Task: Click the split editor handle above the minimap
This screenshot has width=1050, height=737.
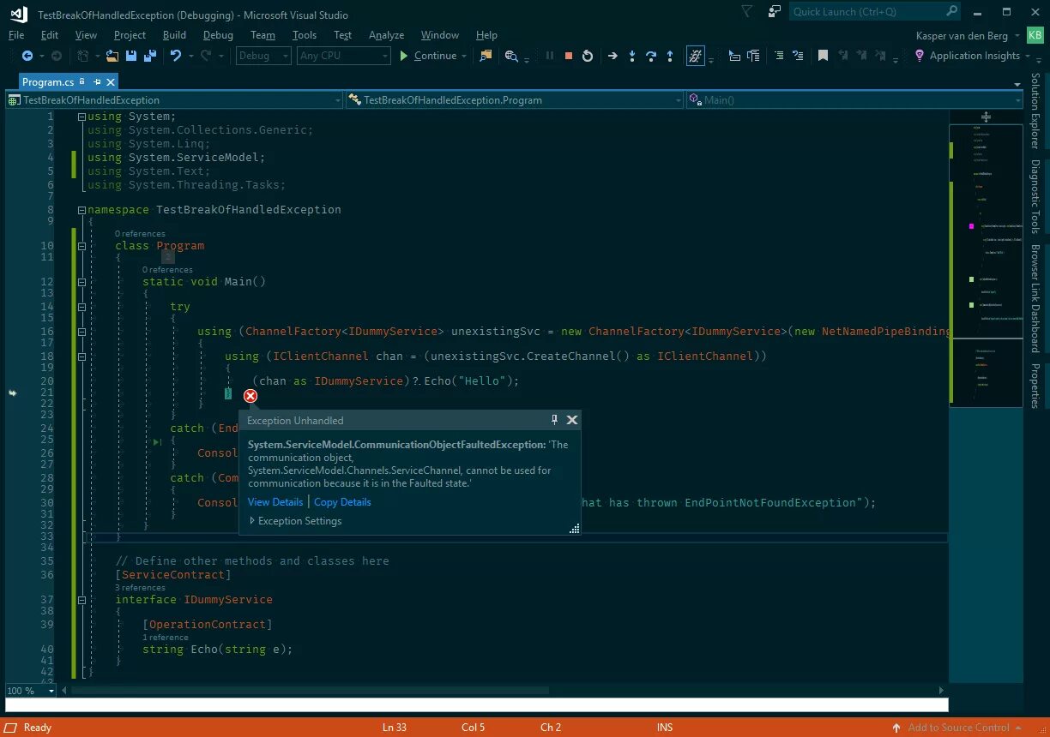Action: [986, 117]
